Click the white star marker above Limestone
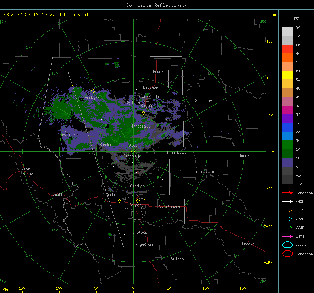 pyautogui.click(x=66, y=131)
